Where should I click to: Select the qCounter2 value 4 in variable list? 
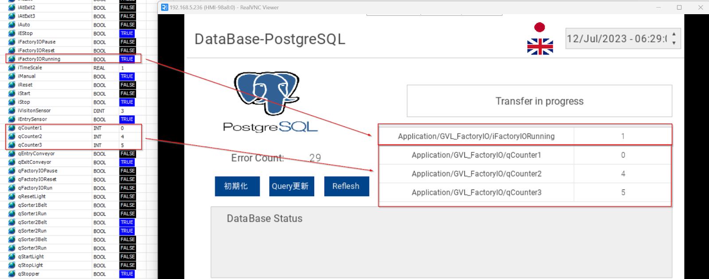point(123,136)
